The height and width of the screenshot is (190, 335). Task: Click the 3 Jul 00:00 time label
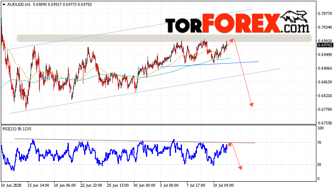click(170, 185)
